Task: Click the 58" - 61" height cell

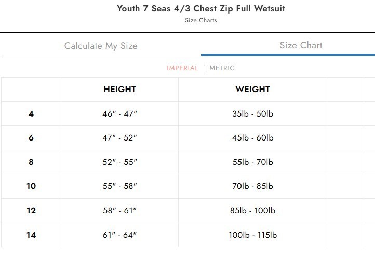Action: point(119,211)
